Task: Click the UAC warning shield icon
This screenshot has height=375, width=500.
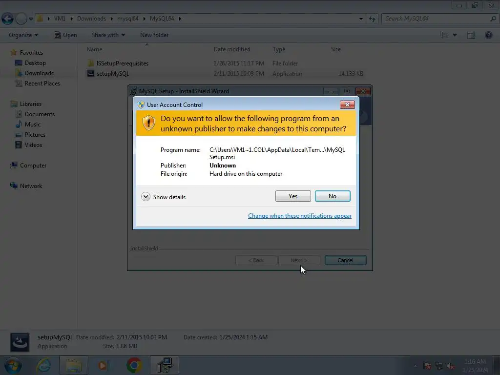Action: click(148, 123)
